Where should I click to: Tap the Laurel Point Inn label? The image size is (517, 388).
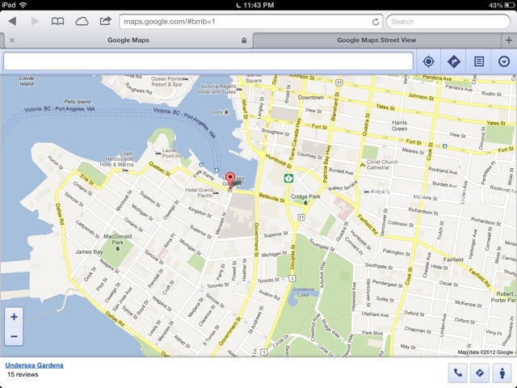pyautogui.click(x=172, y=153)
